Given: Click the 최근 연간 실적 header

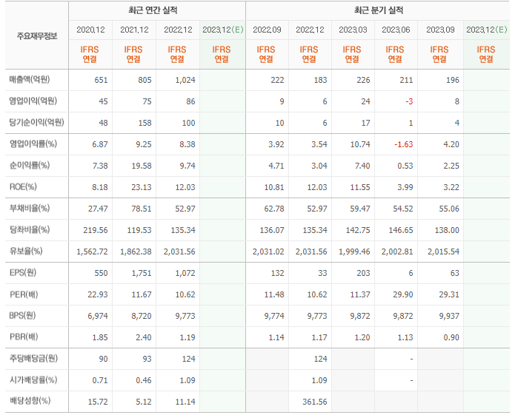Looking at the screenshot, I should pyautogui.click(x=153, y=10).
